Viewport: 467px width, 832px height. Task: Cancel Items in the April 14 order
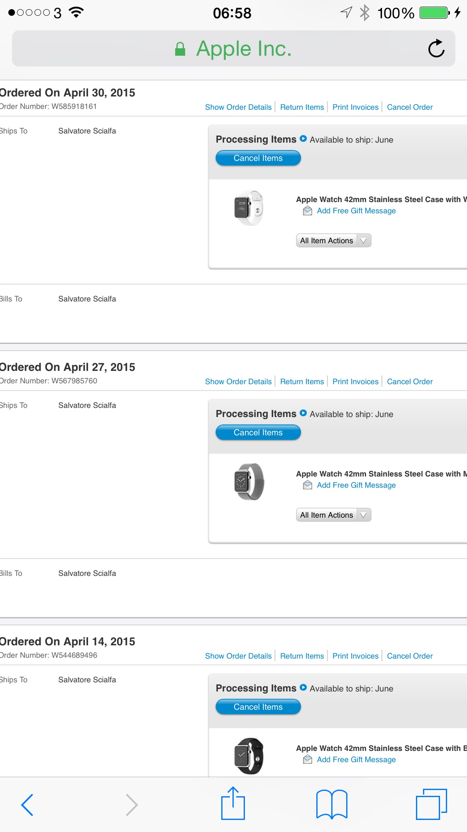pos(258,707)
